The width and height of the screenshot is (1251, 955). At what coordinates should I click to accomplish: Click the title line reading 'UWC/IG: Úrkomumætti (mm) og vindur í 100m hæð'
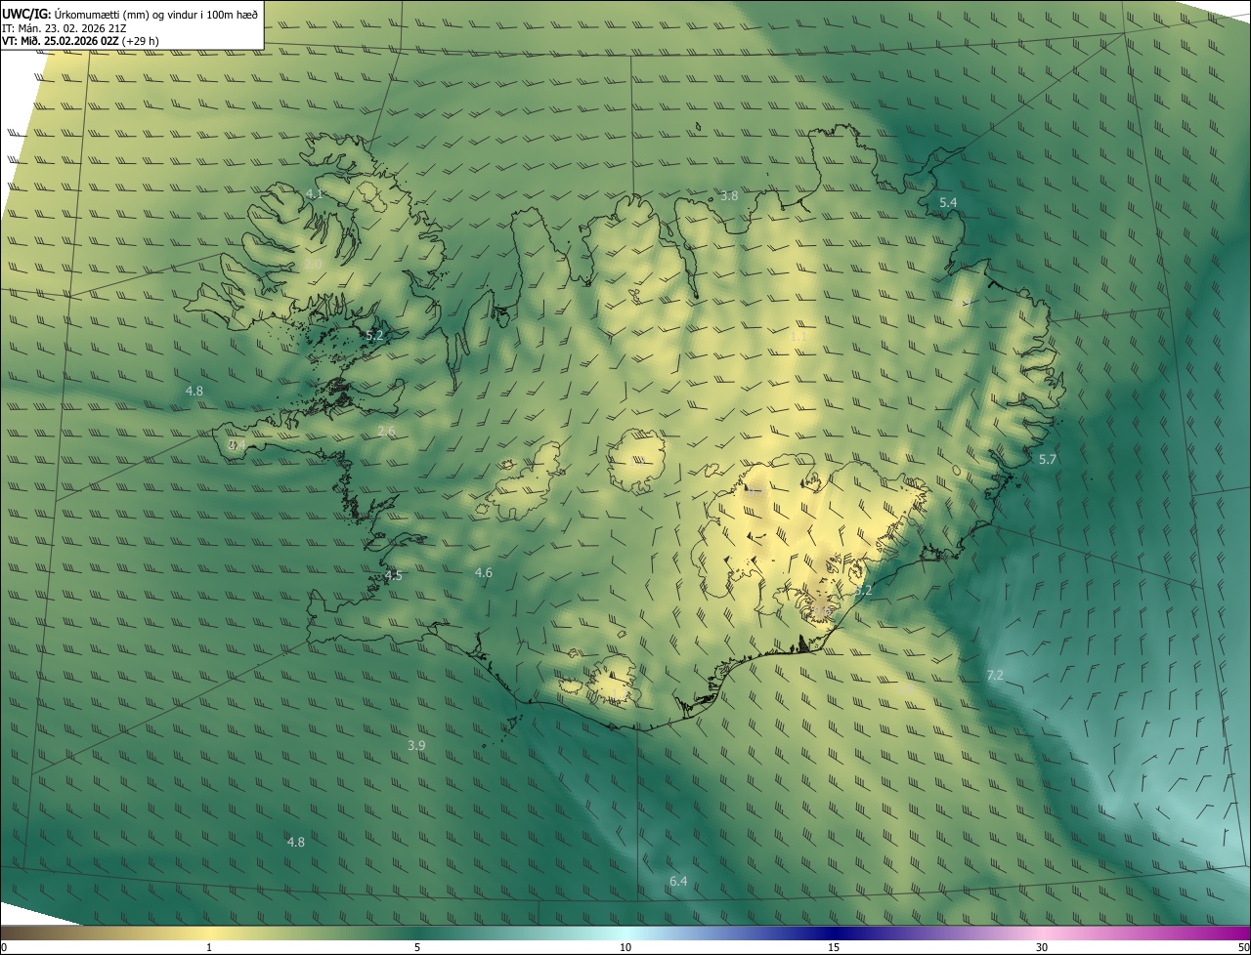pyautogui.click(x=130, y=15)
